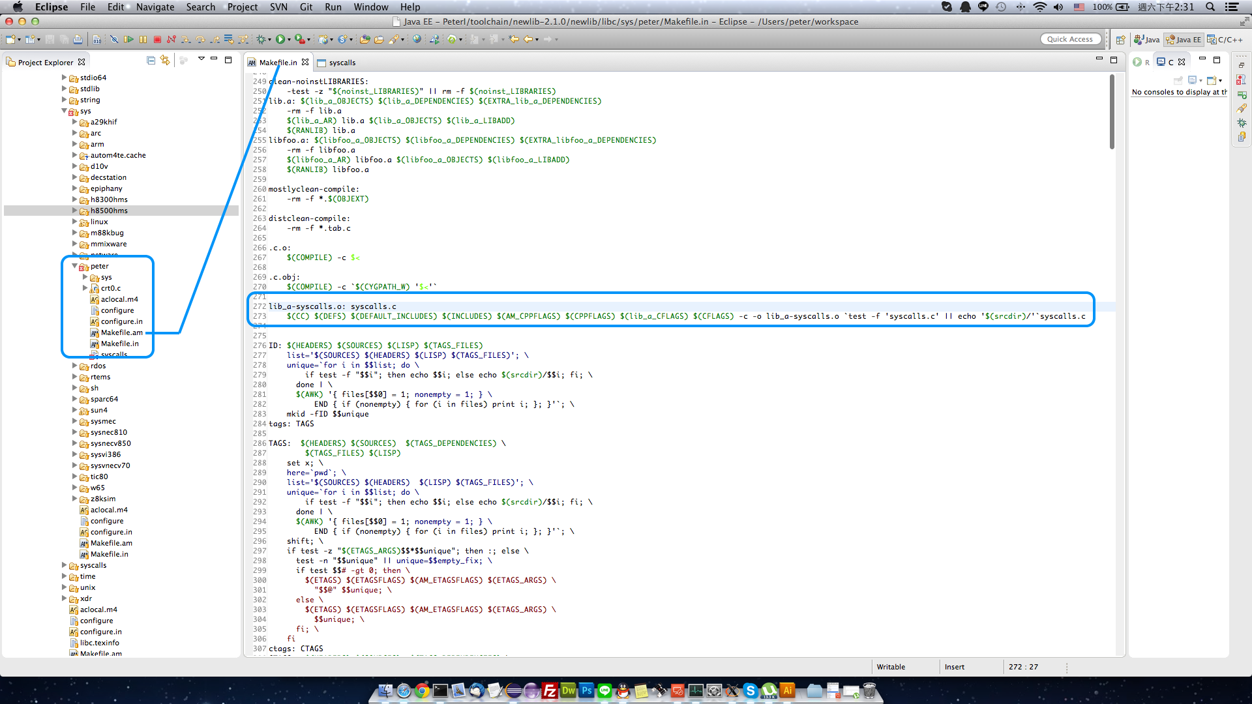Click in the Quick Access field

coord(1070,39)
